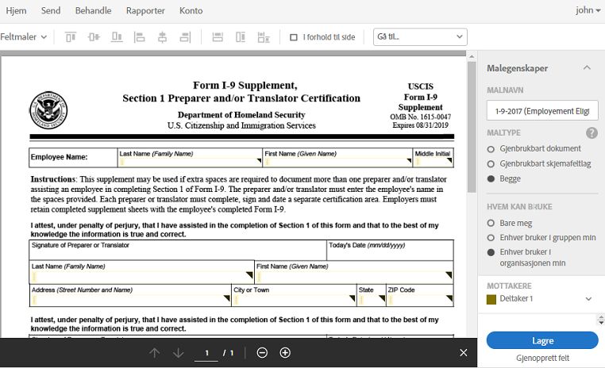This screenshot has width=605, height=368.
Task: Open the Hjem menu
Action: click(x=16, y=10)
